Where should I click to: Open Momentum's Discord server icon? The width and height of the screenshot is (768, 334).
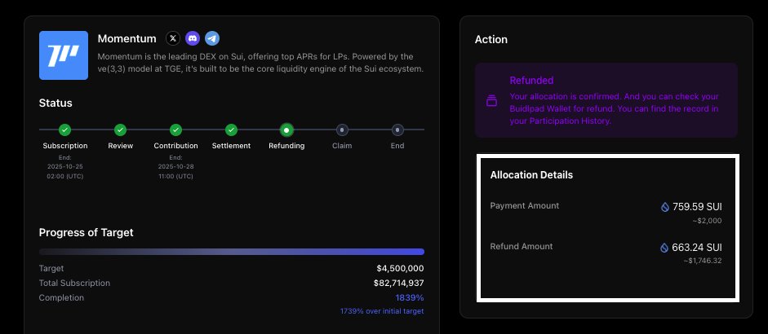tap(193, 38)
